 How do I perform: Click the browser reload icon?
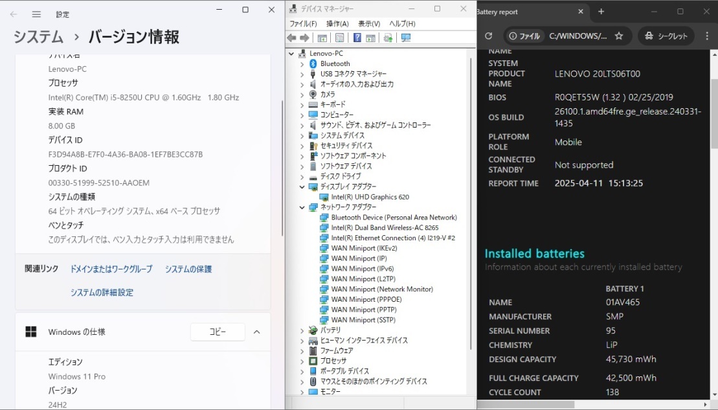(x=489, y=36)
